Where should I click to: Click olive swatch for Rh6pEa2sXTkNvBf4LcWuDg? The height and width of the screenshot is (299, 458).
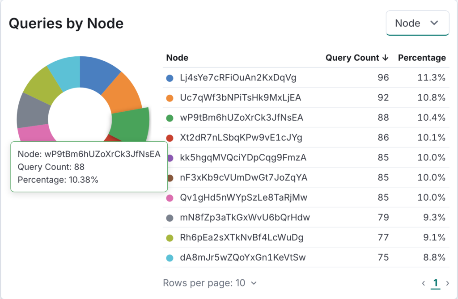coord(170,238)
